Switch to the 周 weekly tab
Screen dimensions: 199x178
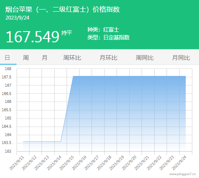[x=26, y=58]
